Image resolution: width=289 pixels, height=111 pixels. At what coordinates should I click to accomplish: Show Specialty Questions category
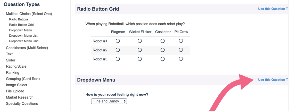(22, 104)
